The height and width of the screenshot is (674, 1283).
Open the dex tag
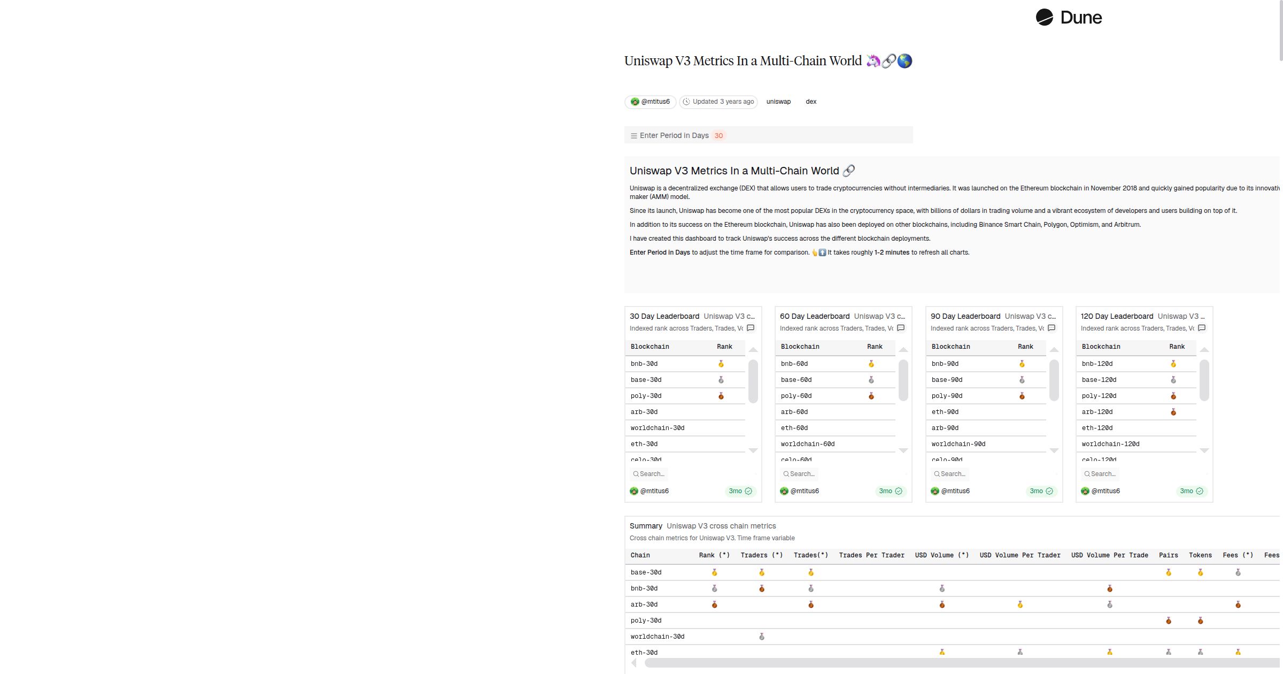(x=810, y=102)
